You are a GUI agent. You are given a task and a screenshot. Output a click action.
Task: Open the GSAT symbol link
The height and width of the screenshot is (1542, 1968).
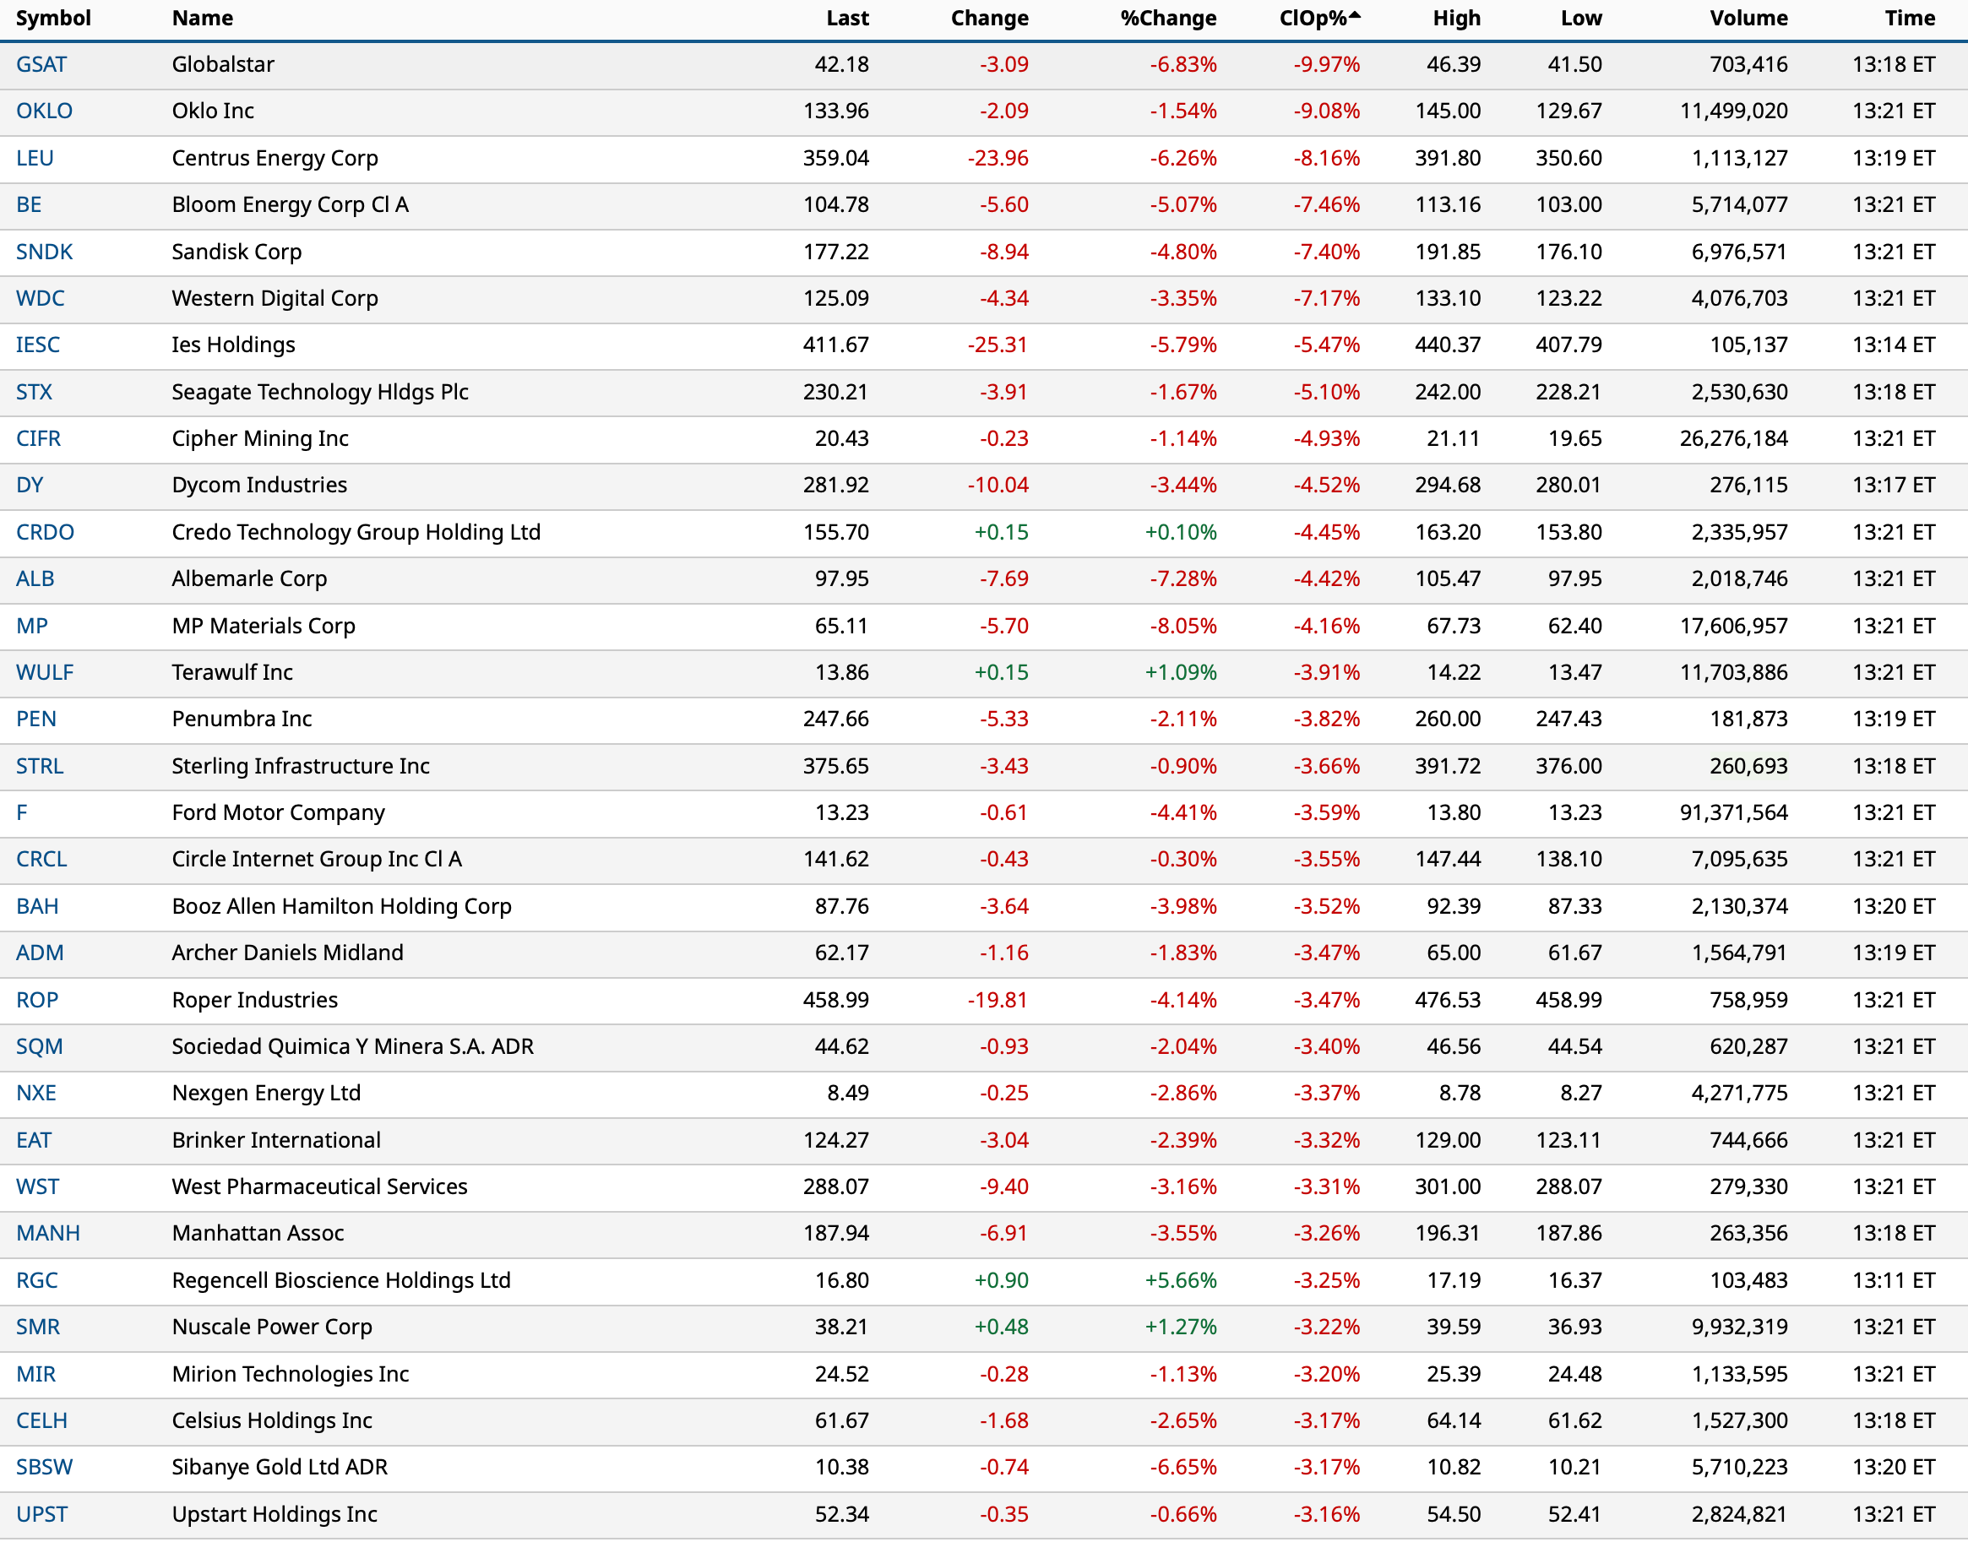pyautogui.click(x=41, y=64)
